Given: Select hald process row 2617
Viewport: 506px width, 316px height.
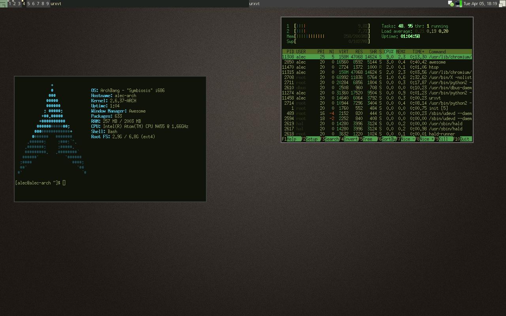Looking at the screenshot, I should (x=377, y=129).
